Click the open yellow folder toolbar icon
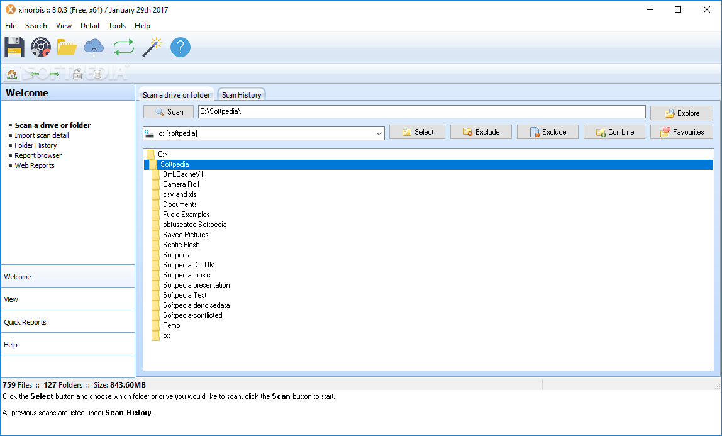The height and width of the screenshot is (436, 722). tap(67, 47)
